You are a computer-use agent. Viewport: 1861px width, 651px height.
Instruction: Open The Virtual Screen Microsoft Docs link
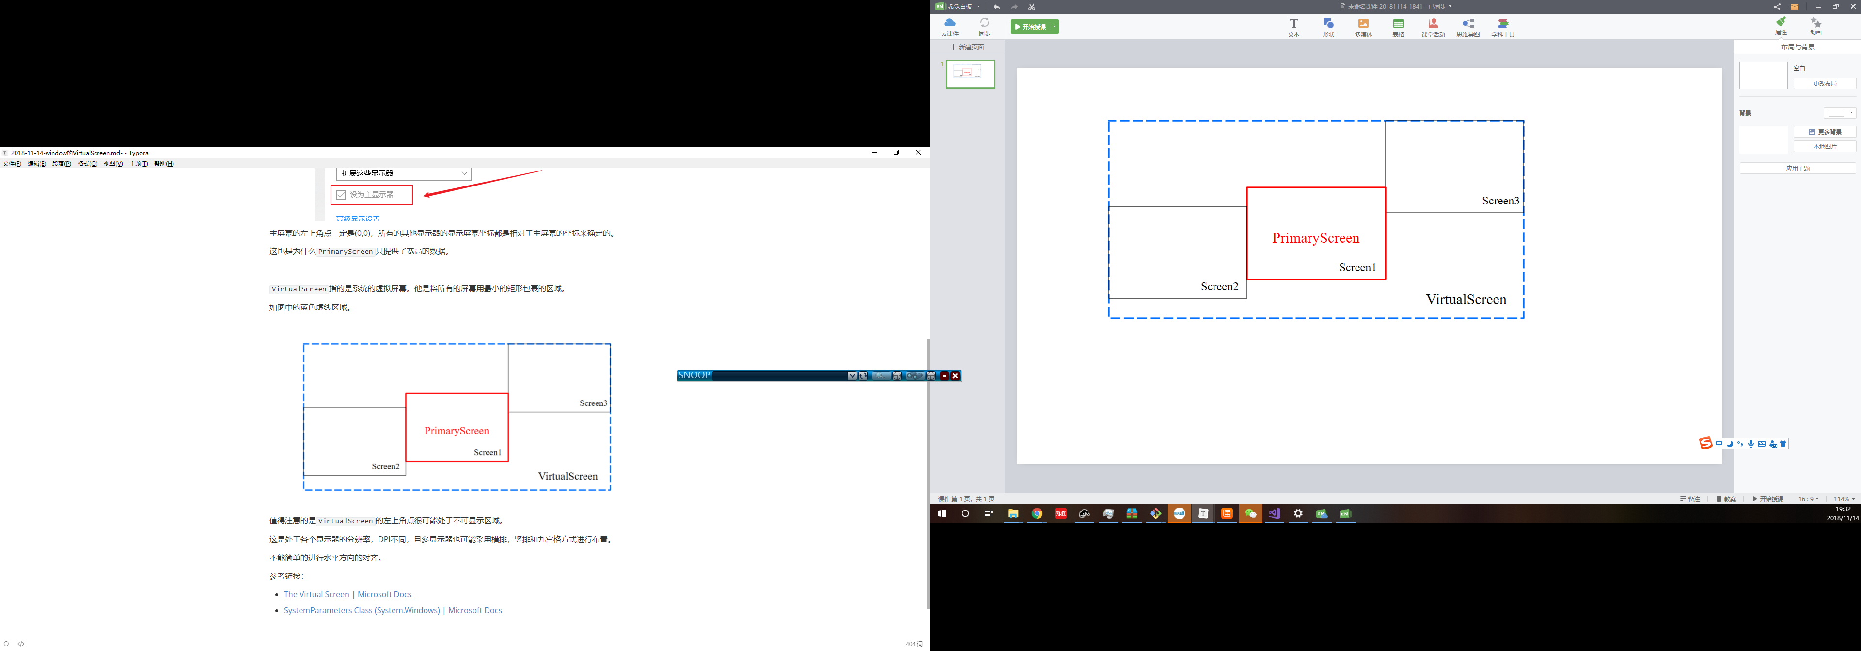347,595
